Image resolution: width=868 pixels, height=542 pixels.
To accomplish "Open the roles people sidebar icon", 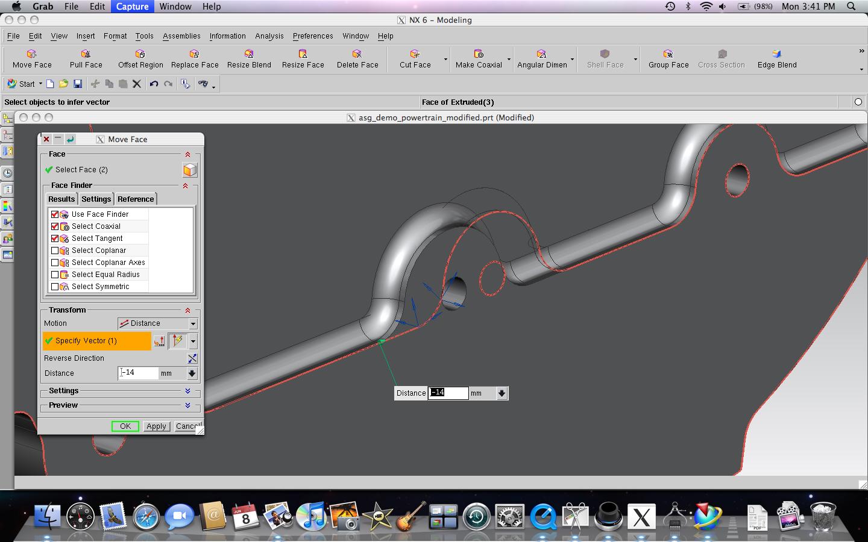I will pos(7,238).
